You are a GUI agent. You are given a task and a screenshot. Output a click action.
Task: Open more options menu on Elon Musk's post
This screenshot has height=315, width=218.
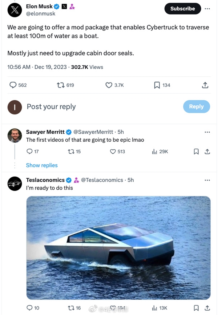pos(207,8)
